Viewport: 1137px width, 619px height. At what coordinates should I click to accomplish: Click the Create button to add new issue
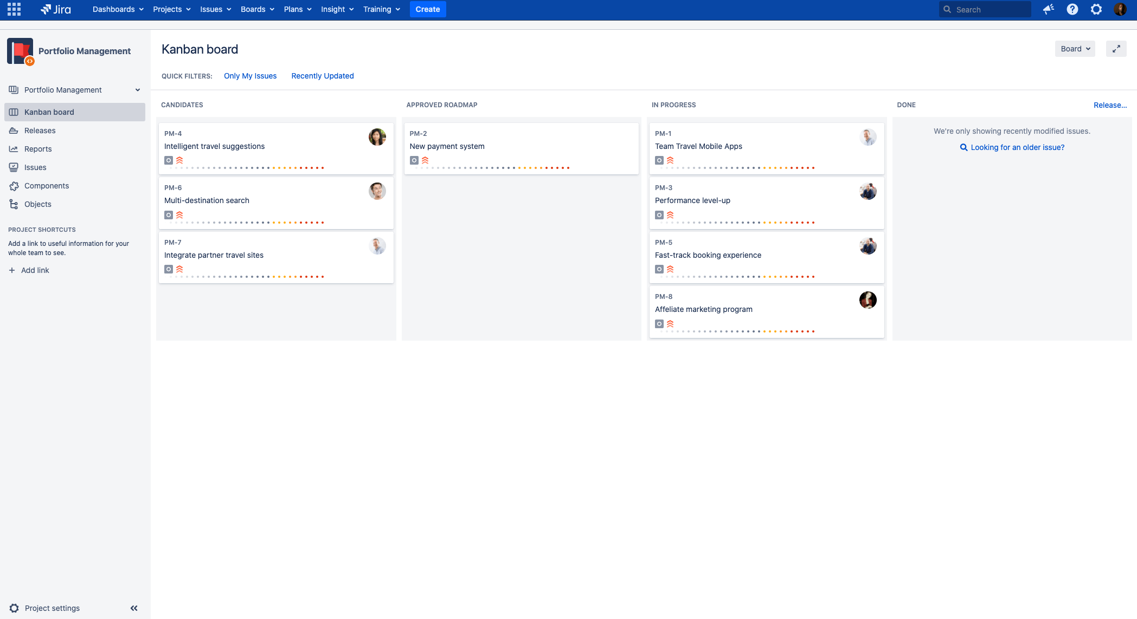click(x=427, y=9)
